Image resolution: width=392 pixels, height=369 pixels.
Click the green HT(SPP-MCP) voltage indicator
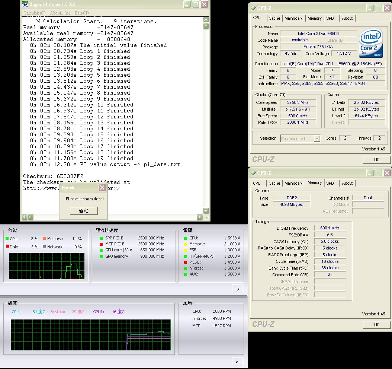click(186, 256)
